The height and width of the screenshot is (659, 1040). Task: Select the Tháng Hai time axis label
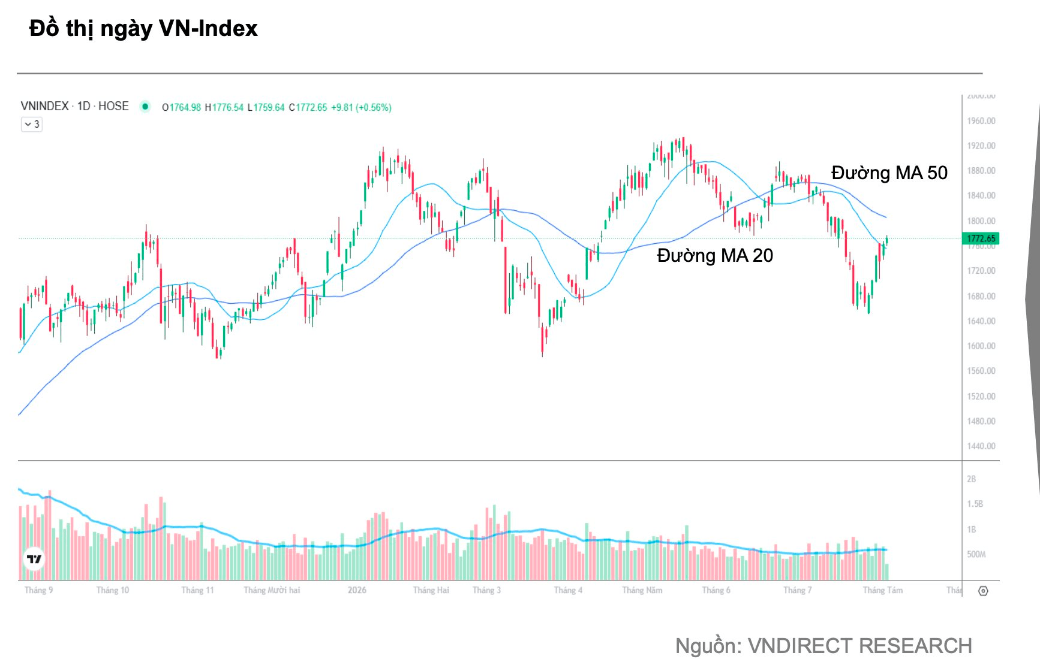point(431,590)
